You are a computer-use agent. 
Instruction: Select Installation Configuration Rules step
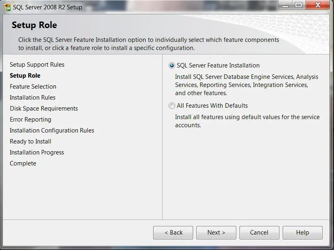pyautogui.click(x=52, y=130)
